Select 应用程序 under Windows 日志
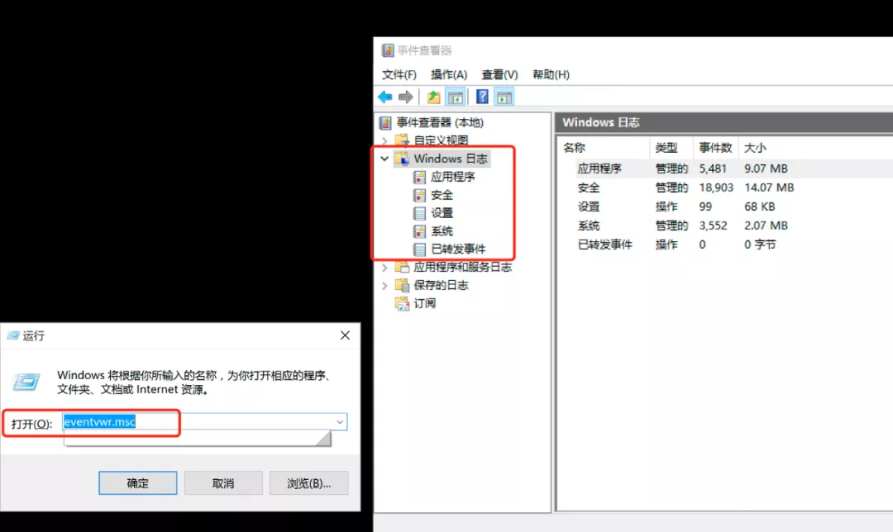This screenshot has width=893, height=532. coord(453,177)
